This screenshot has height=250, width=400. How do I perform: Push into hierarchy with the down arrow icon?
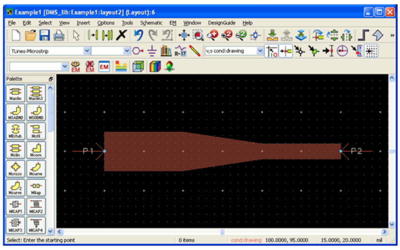point(272,35)
